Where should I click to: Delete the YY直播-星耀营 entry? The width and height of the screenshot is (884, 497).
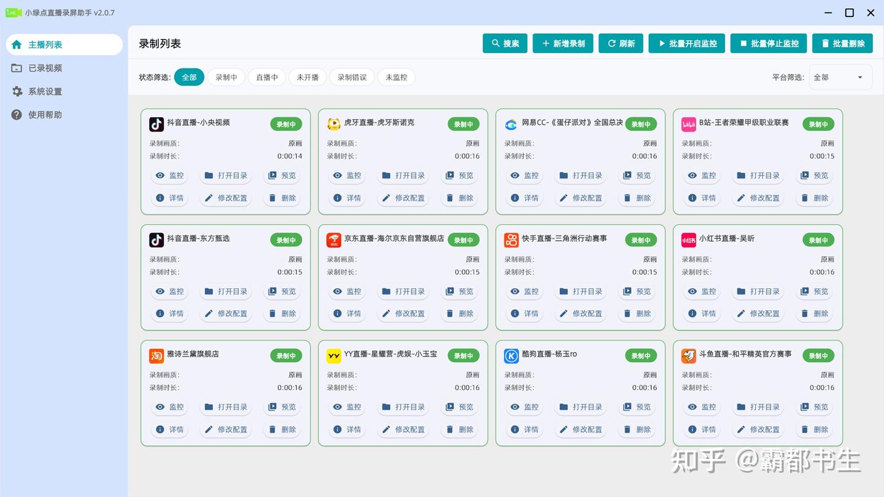[x=460, y=430]
